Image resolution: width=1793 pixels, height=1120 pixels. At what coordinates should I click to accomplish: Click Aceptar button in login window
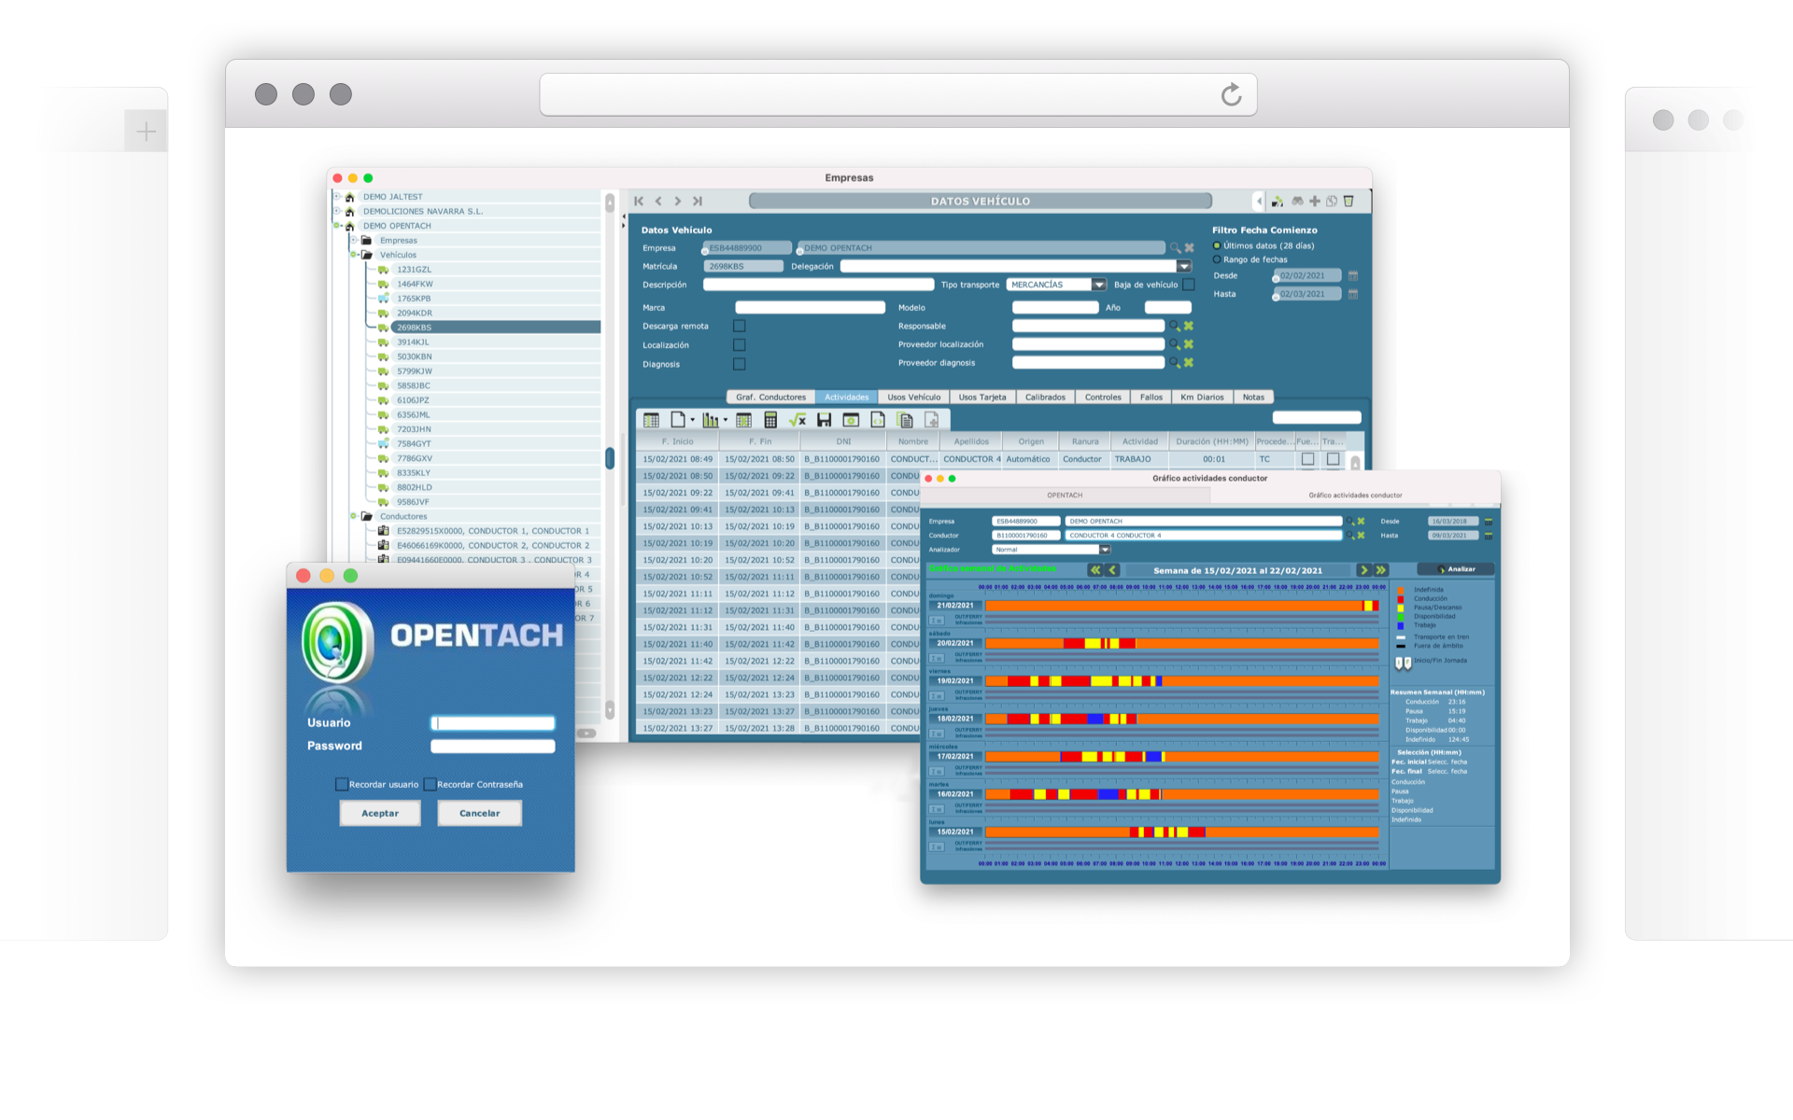click(x=380, y=813)
